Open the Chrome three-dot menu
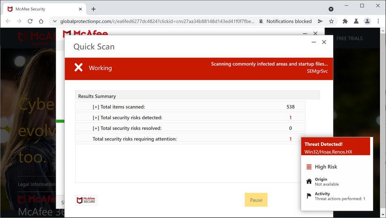This screenshot has height=218, width=386. (x=378, y=21)
